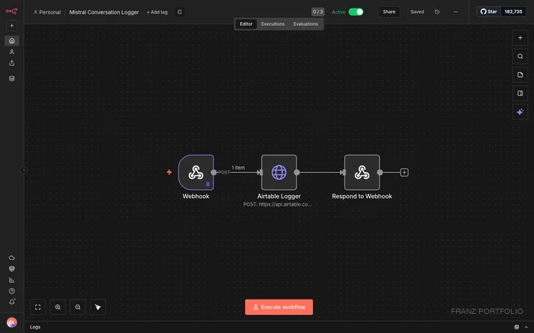Screen dimensions: 534x333
Task: Open the cloud icon in sidebar
Action: pyautogui.click(x=11, y=258)
